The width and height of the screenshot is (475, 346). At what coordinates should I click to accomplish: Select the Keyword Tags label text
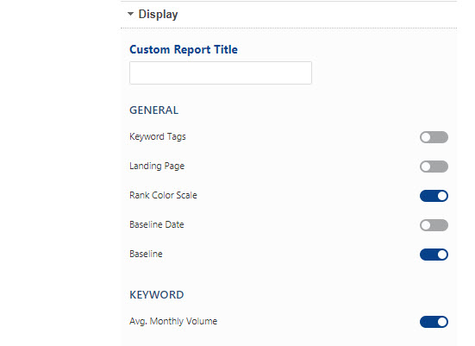point(158,137)
